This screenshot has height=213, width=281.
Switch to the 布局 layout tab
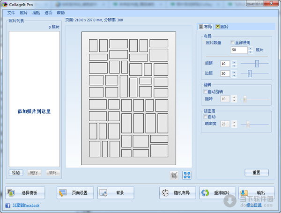pos(206,27)
